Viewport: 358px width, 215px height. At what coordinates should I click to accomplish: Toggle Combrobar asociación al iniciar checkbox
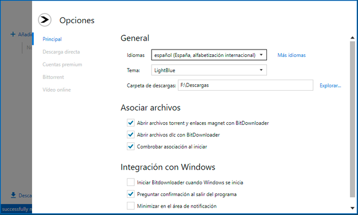click(x=131, y=146)
